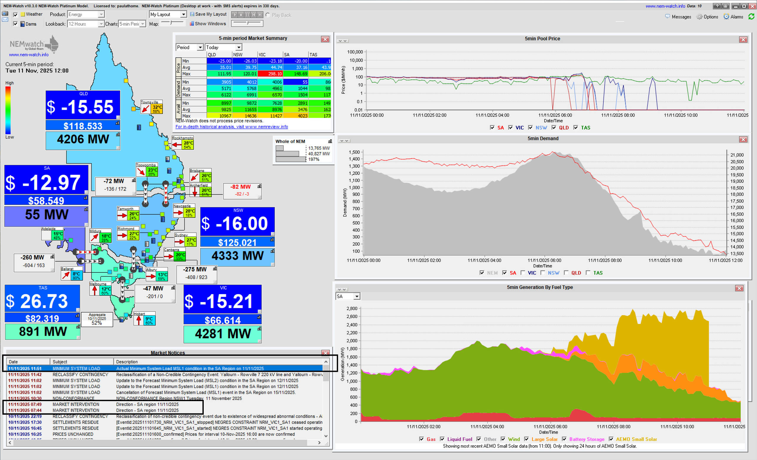757x460 pixels.
Task: Open Options via the gear icon
Action: (700, 17)
